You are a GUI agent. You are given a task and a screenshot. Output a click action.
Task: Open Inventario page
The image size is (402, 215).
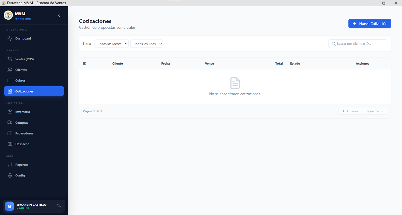pos(34,112)
